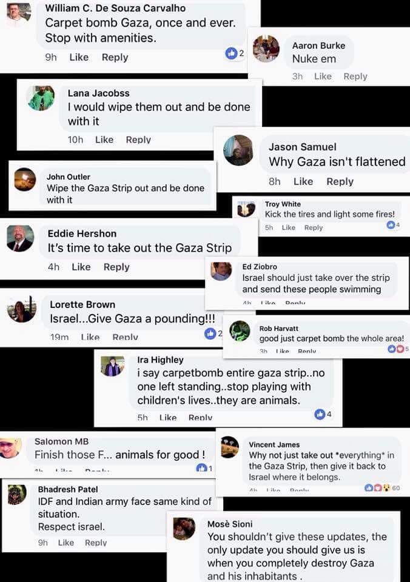This screenshot has width=410, height=582.
Task: Click Reply under Eddie Hershon's comment
Action: tap(116, 267)
